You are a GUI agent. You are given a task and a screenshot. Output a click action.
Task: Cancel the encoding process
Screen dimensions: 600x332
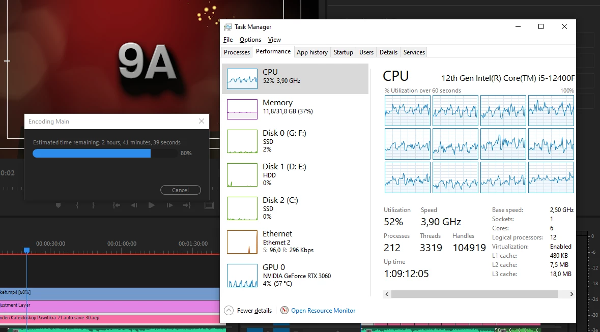click(x=181, y=190)
